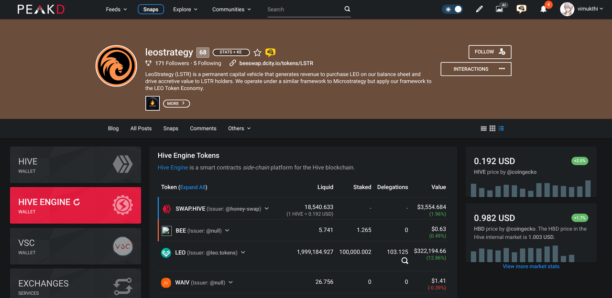Click Expand All tokens link
Viewport: 612px width, 298px height.
[193, 187]
